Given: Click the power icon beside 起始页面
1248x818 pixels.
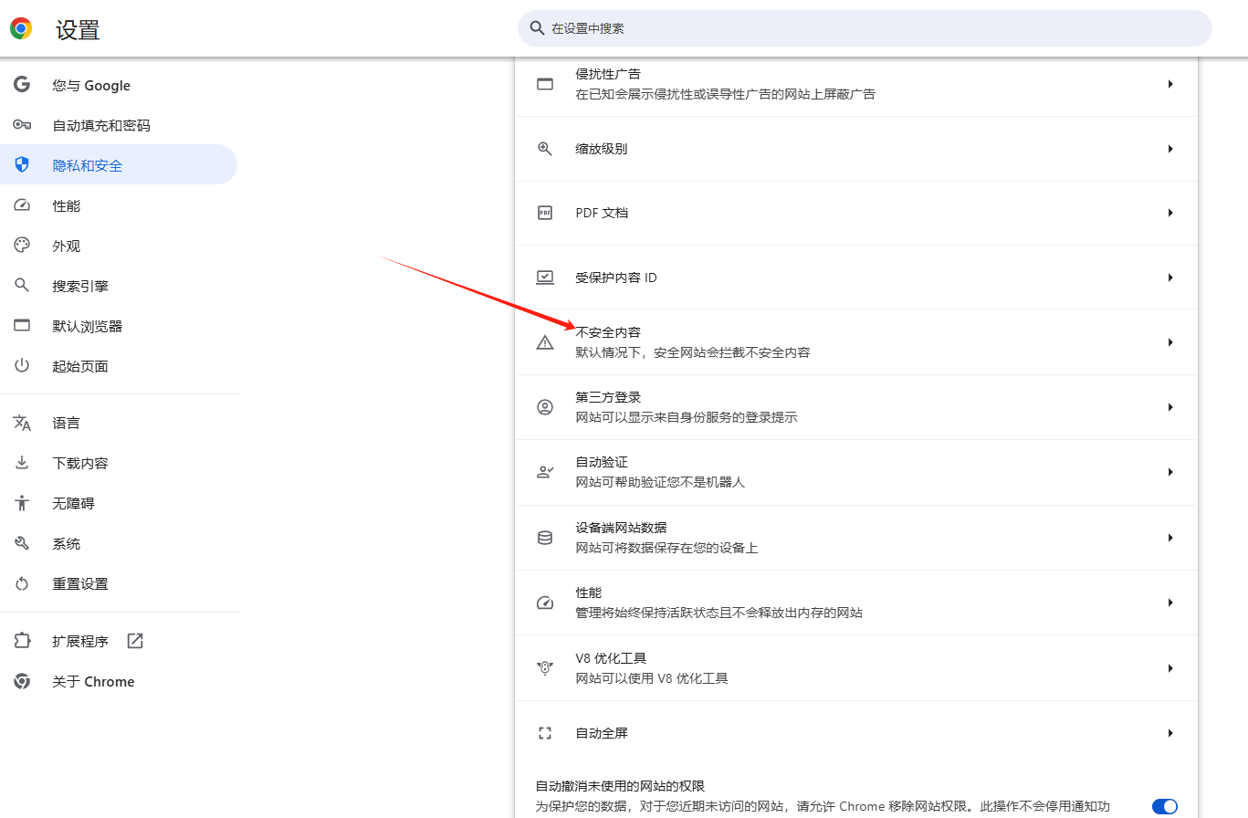Looking at the screenshot, I should coord(22,366).
